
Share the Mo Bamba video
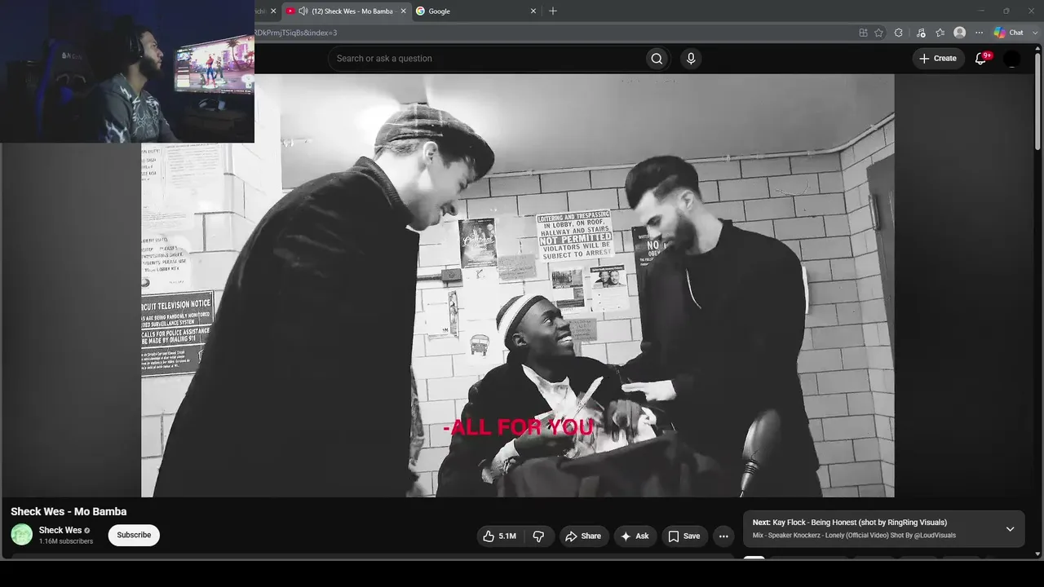click(x=583, y=536)
